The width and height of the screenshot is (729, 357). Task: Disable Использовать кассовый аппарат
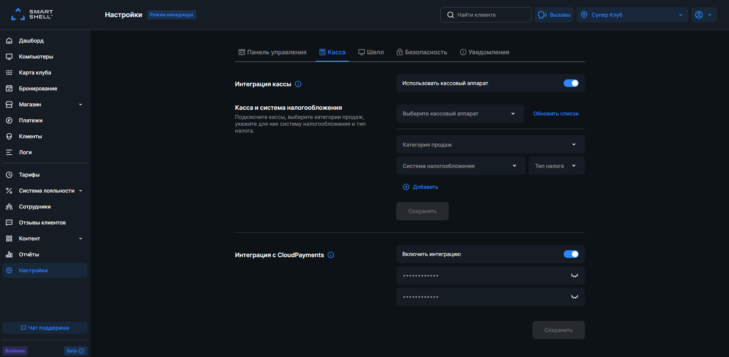(571, 83)
